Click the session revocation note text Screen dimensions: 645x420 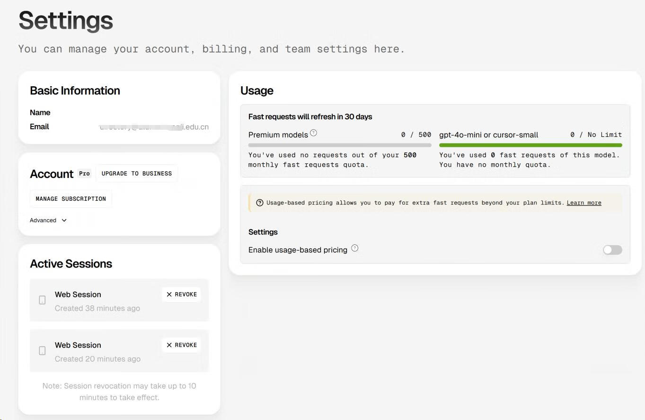pyautogui.click(x=119, y=392)
